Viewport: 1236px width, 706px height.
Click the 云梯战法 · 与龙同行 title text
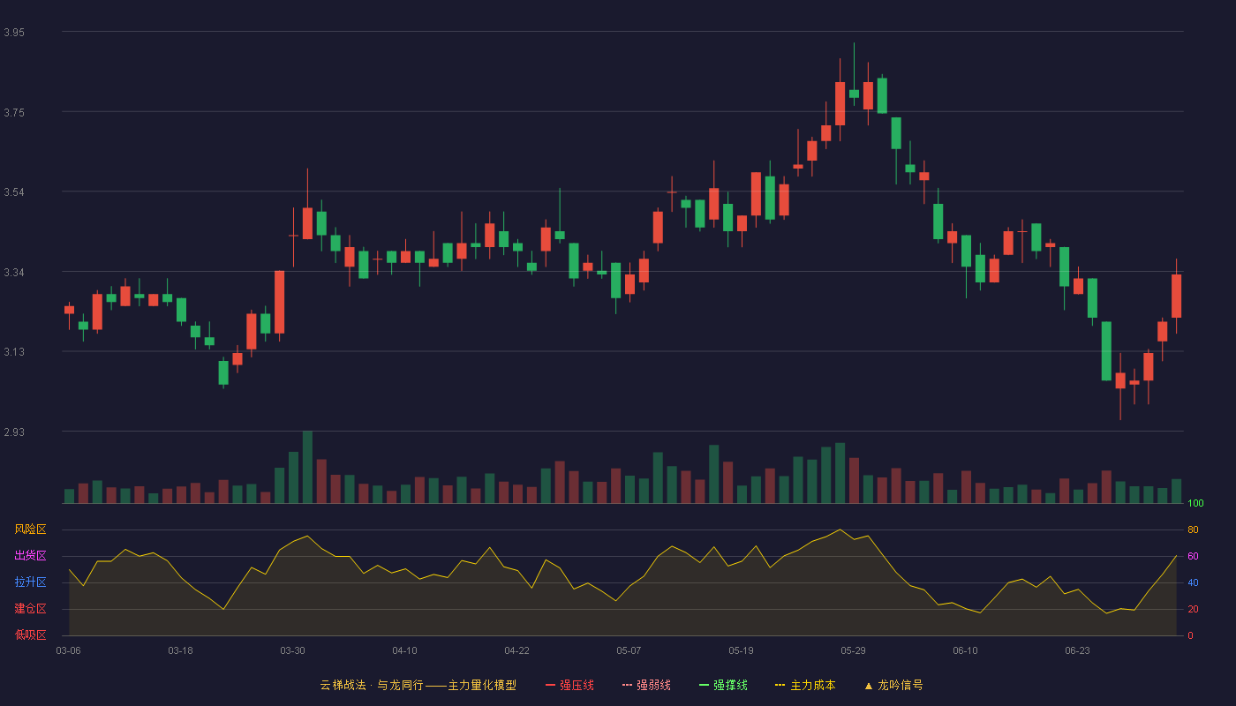(372, 685)
